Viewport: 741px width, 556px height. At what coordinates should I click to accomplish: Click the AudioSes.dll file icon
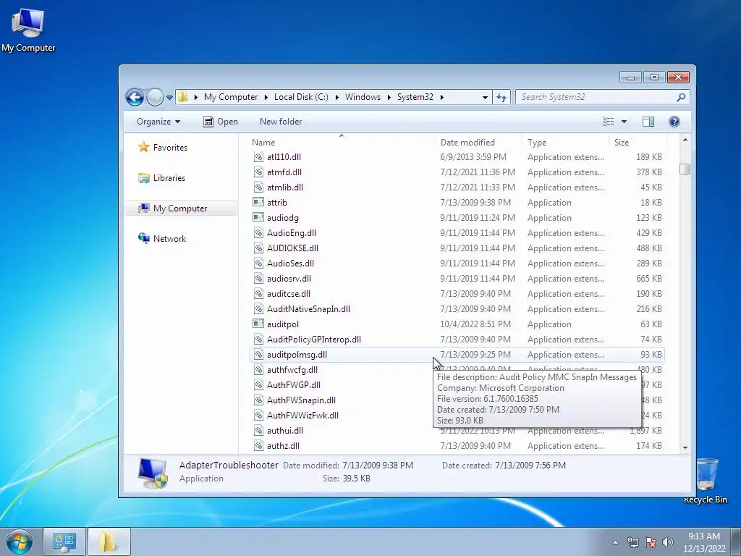click(x=258, y=264)
